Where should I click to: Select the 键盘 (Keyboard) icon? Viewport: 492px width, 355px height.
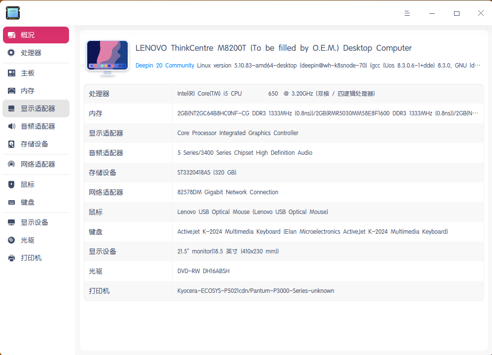(11, 202)
